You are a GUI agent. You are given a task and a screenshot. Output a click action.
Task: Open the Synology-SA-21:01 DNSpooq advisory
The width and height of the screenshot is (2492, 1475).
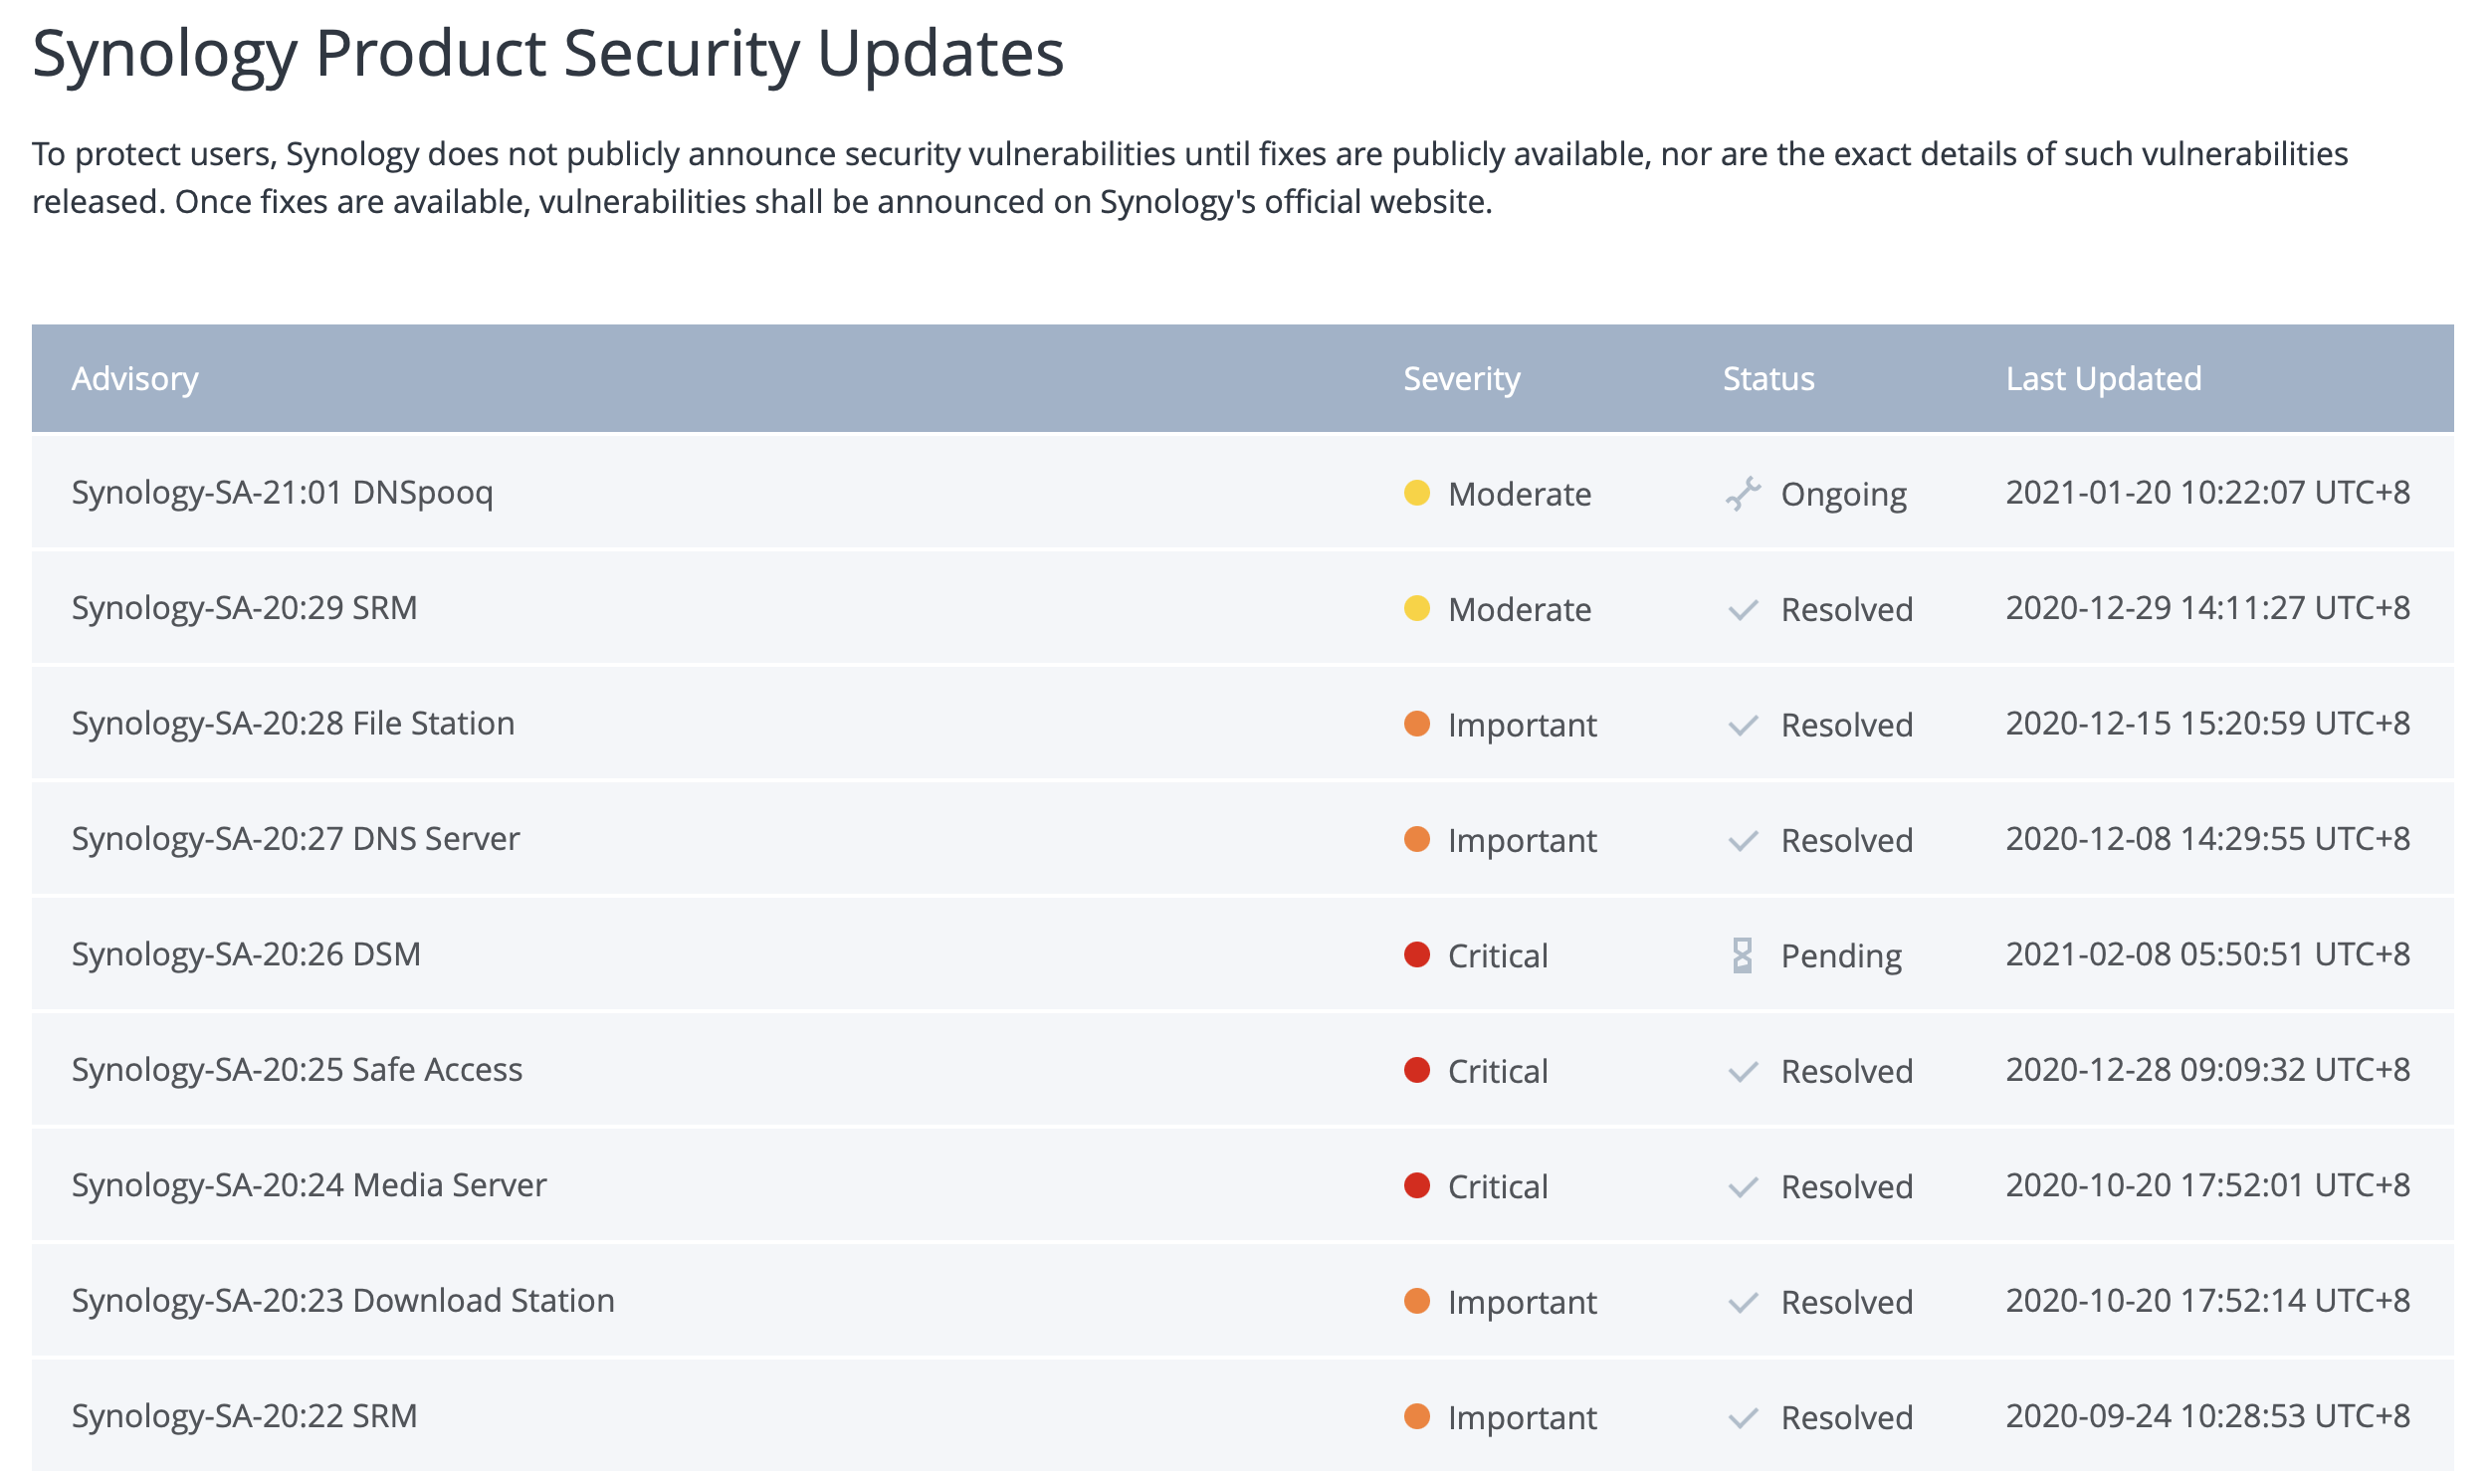(x=283, y=493)
